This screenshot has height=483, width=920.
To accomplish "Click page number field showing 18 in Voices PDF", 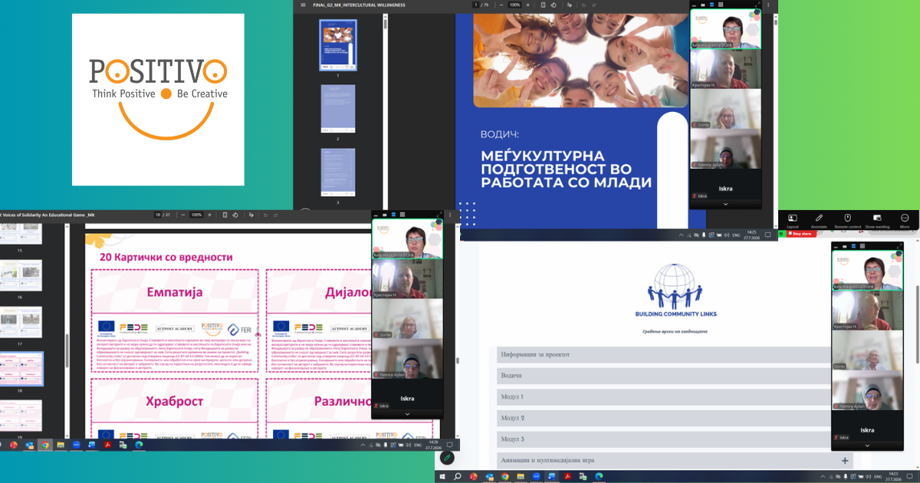I will pyautogui.click(x=157, y=215).
